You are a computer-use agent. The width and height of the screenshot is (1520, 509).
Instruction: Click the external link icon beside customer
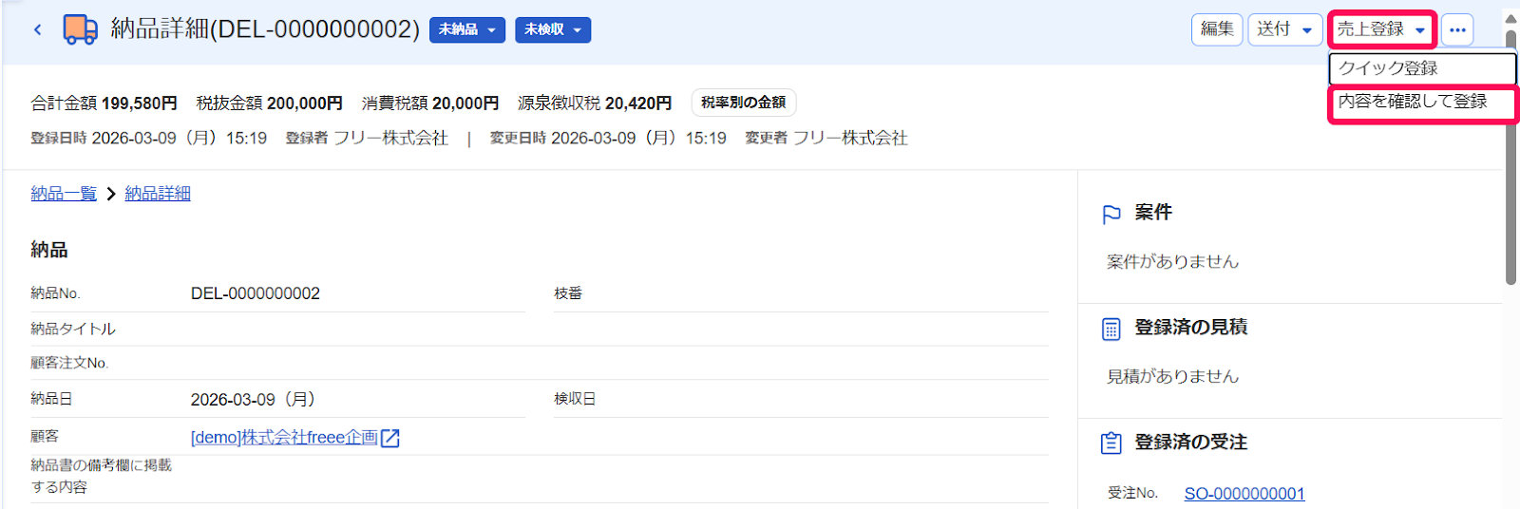point(389,438)
